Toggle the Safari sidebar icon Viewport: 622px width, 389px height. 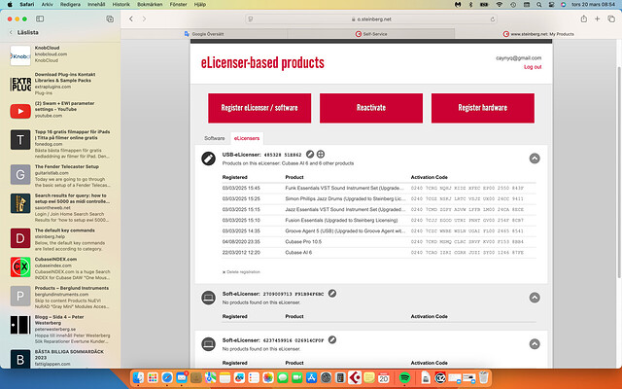tap(40, 18)
